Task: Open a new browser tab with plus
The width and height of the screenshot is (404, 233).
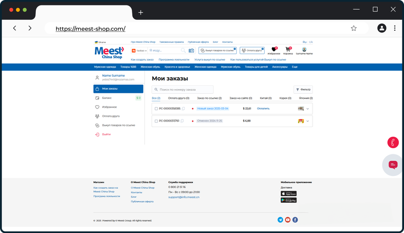Action: point(141,12)
